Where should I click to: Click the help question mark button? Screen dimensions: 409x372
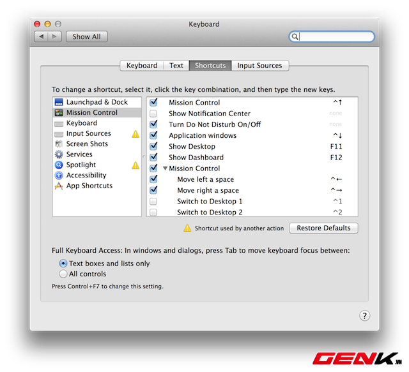point(364,316)
